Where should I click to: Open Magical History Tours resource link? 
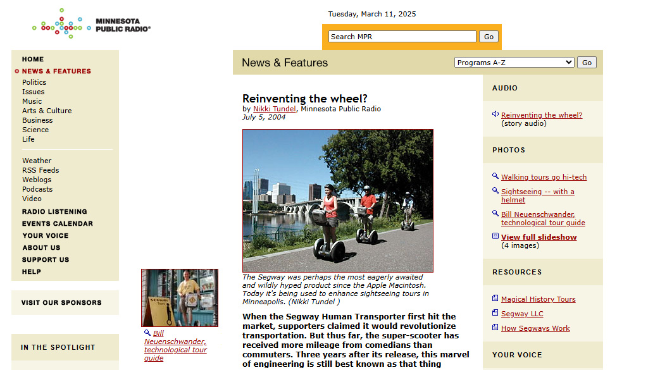tap(538, 299)
